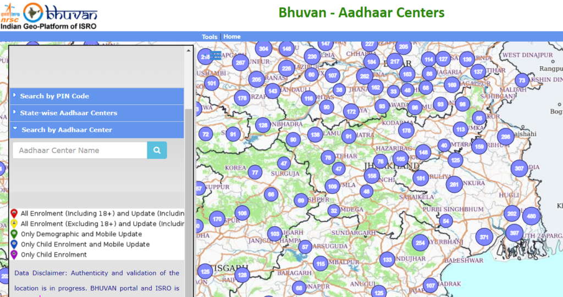Open the cluster marker labeled 77

[255, 172]
